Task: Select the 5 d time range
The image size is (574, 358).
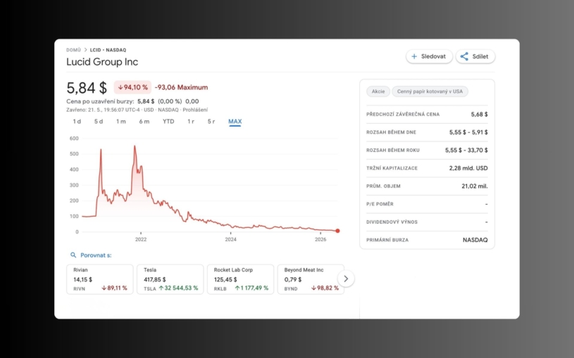Action: point(99,122)
